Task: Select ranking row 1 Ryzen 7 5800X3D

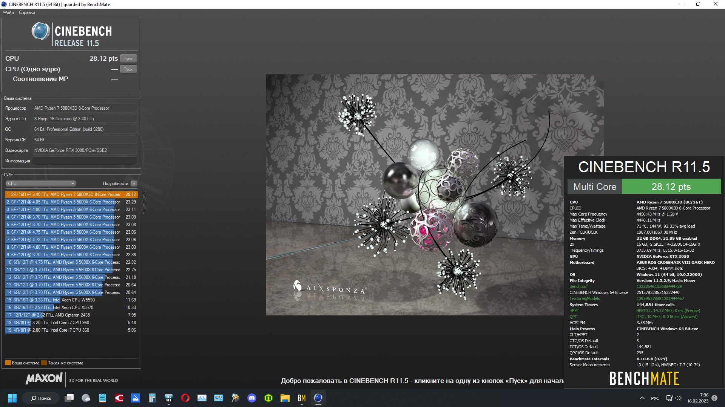Action: 71,194
